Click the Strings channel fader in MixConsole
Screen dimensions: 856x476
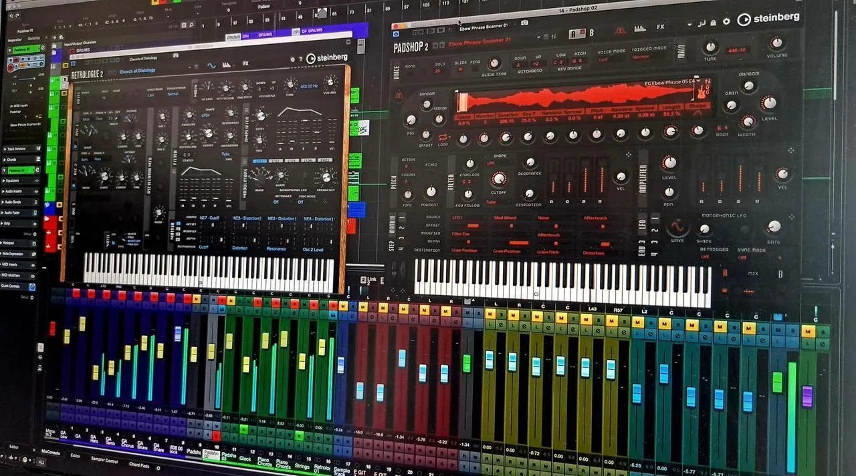pos(302,361)
